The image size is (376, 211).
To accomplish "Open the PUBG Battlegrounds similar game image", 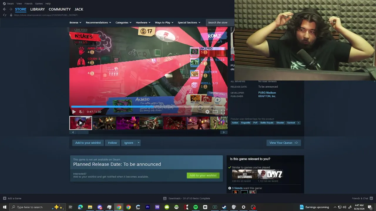I will tap(245, 174).
